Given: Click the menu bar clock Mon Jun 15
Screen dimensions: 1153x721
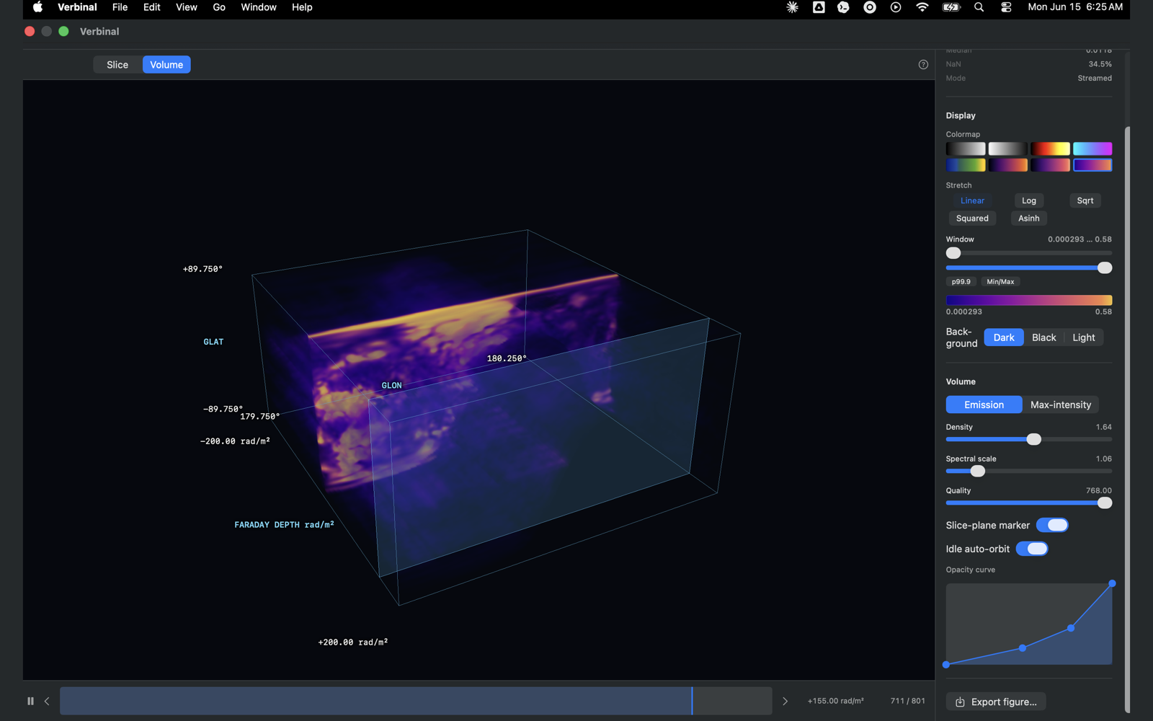Looking at the screenshot, I should (x=1075, y=7).
